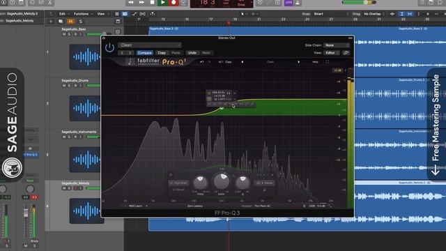Screen dimensions: 446x251
Task: Go to the previous preset with left arrow
Action: point(122,53)
